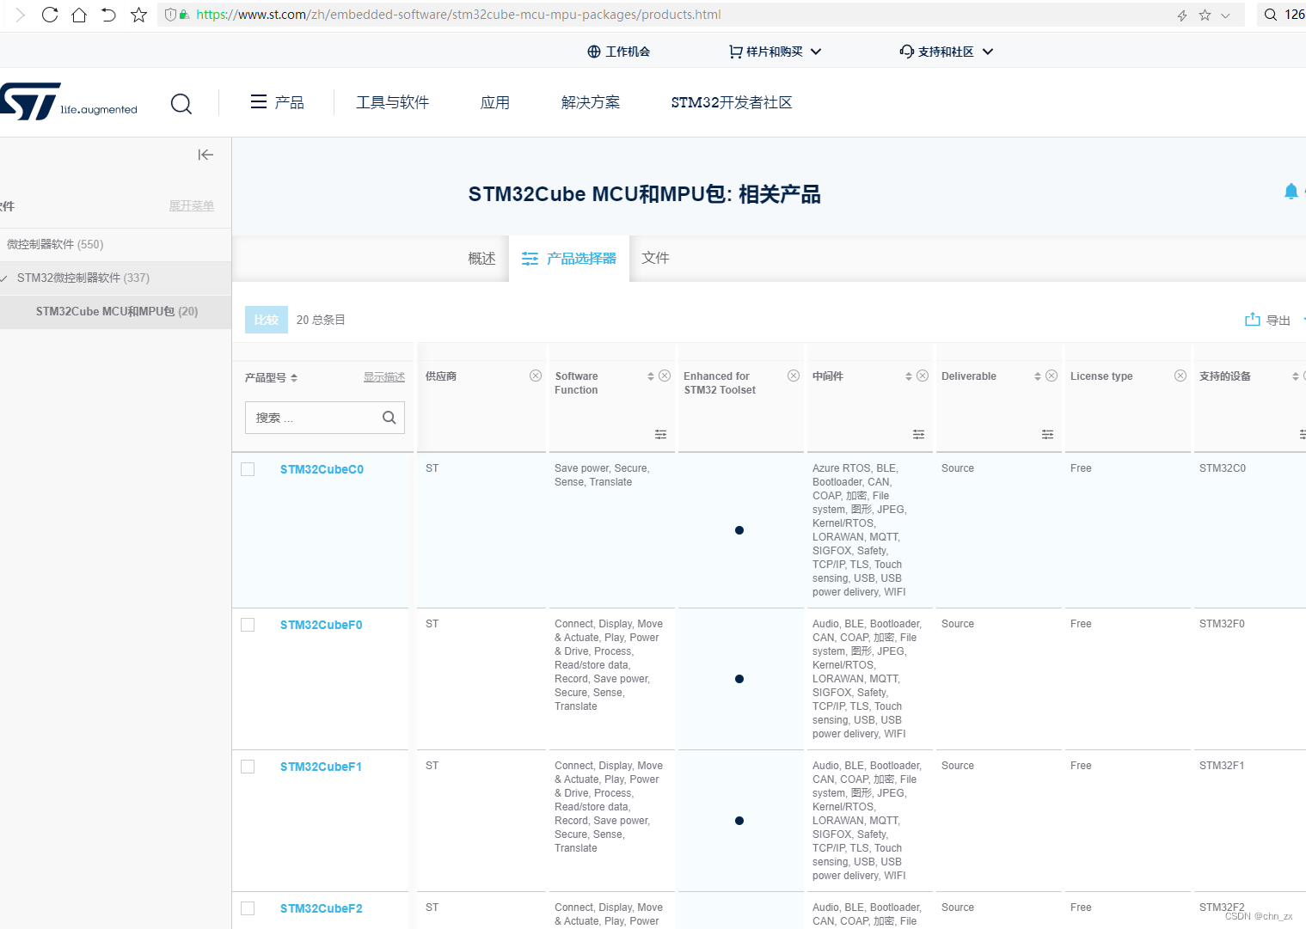This screenshot has width=1306, height=929.
Task: Open filter settings for Deliverable column
Action: (1047, 435)
